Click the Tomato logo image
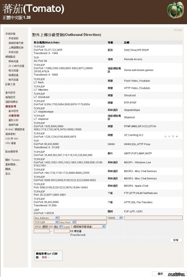The image size is (187, 277). 175,10
